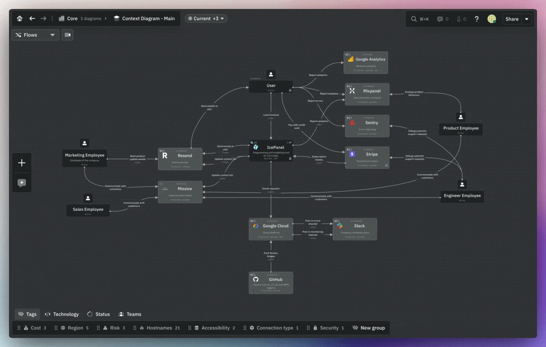Toggle the Security tag group
Image resolution: width=546 pixels, height=347 pixels.
pyautogui.click(x=329, y=328)
